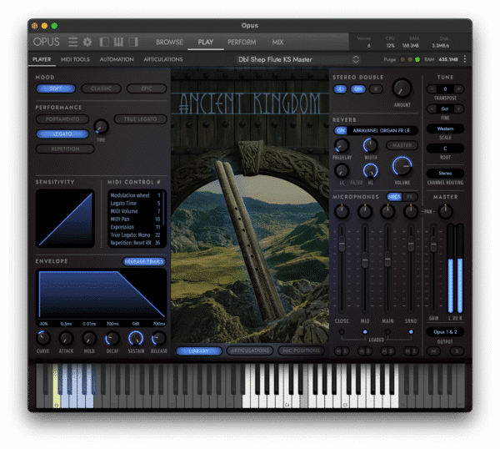Click the reverb Volume knob
The width and height of the screenshot is (500, 449).
(402, 166)
